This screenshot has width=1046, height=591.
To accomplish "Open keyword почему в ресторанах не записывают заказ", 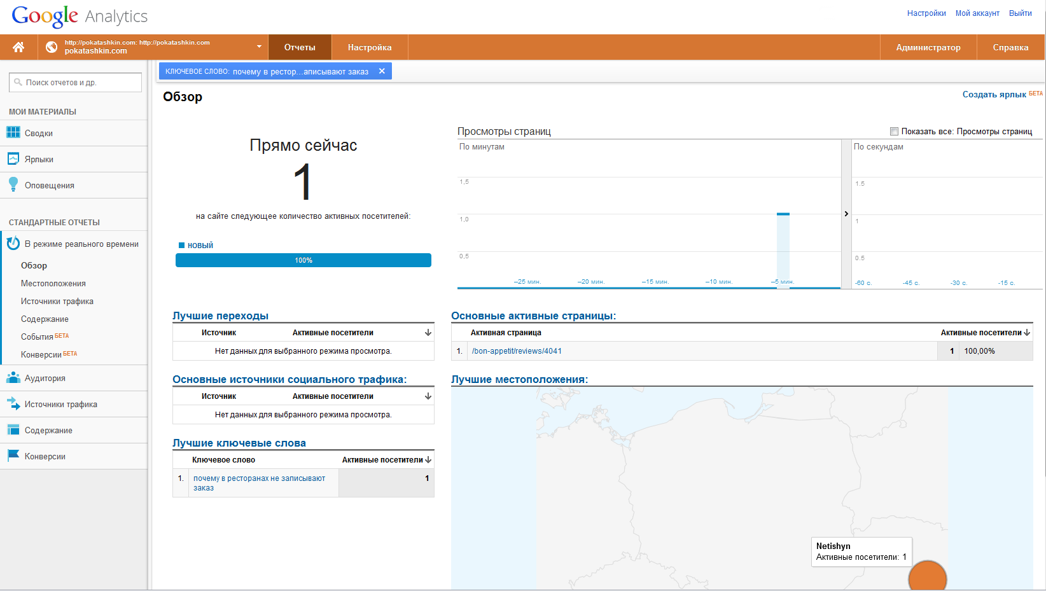I will tap(259, 483).
